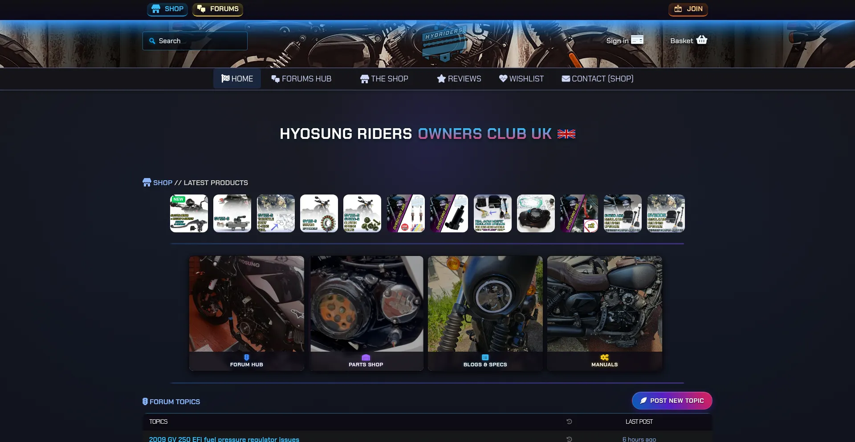Viewport: 855px width, 442px height.
Task: Open the GV650 Pro ABS ignition coil thumbnail
Action: coord(449,213)
